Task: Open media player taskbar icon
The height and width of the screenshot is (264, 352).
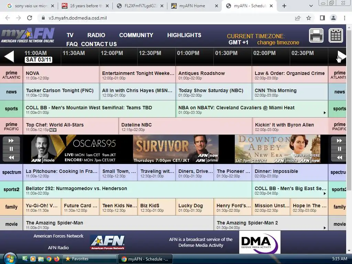Action: pyautogui.click(x=33, y=259)
